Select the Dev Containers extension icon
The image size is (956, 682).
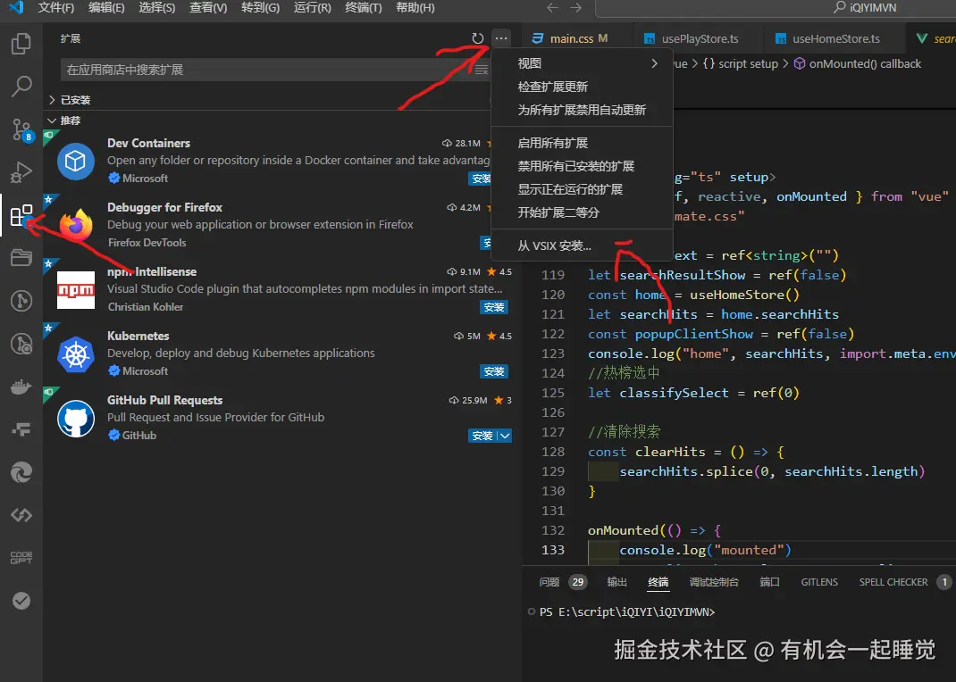tap(76, 162)
